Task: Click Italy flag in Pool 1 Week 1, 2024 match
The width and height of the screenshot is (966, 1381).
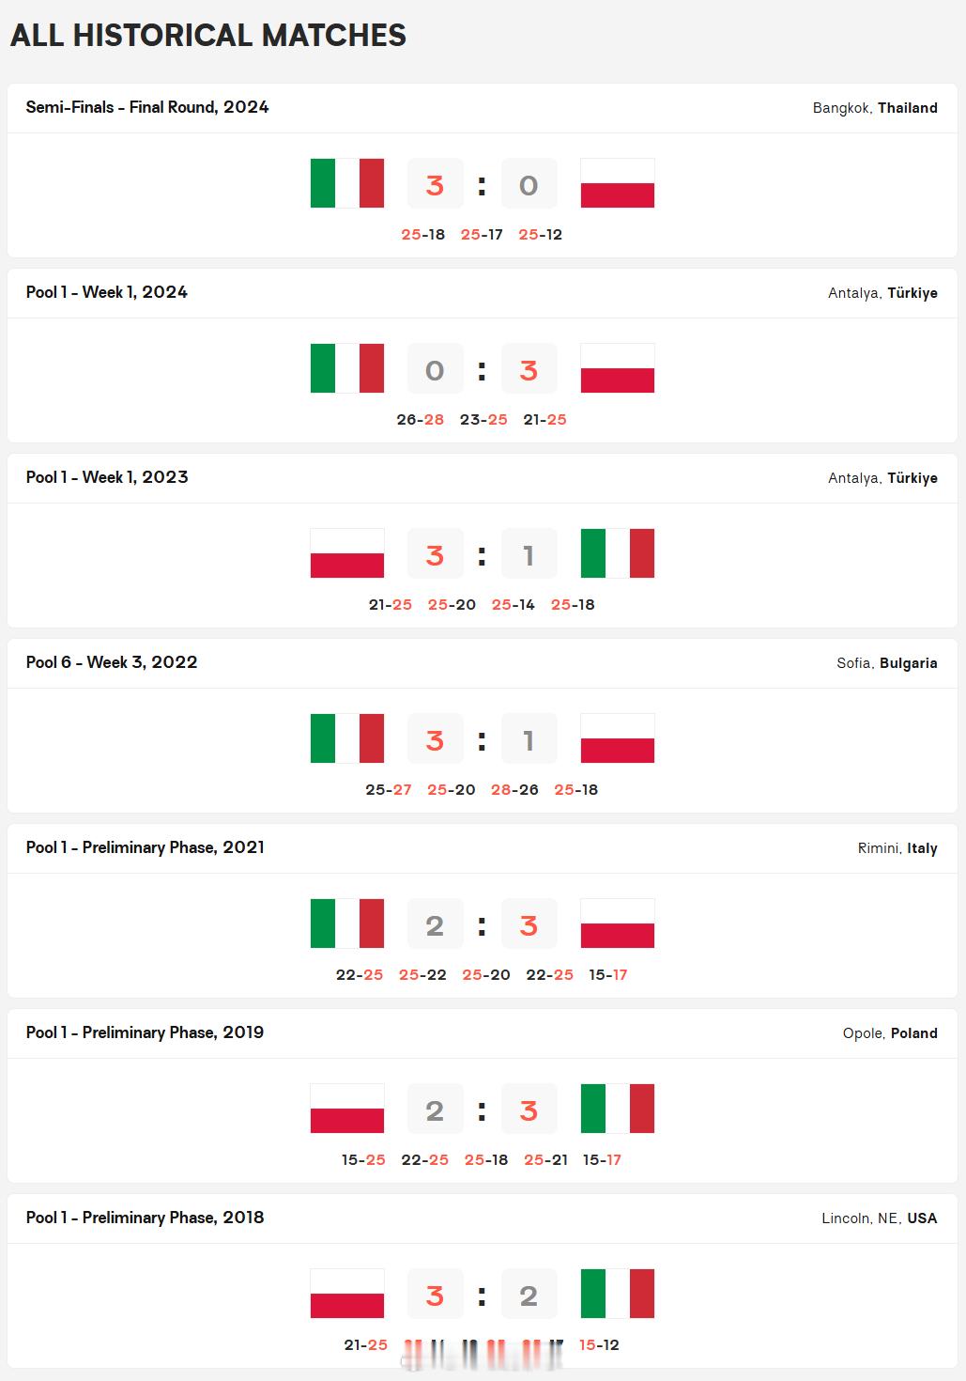Action: click(x=347, y=368)
